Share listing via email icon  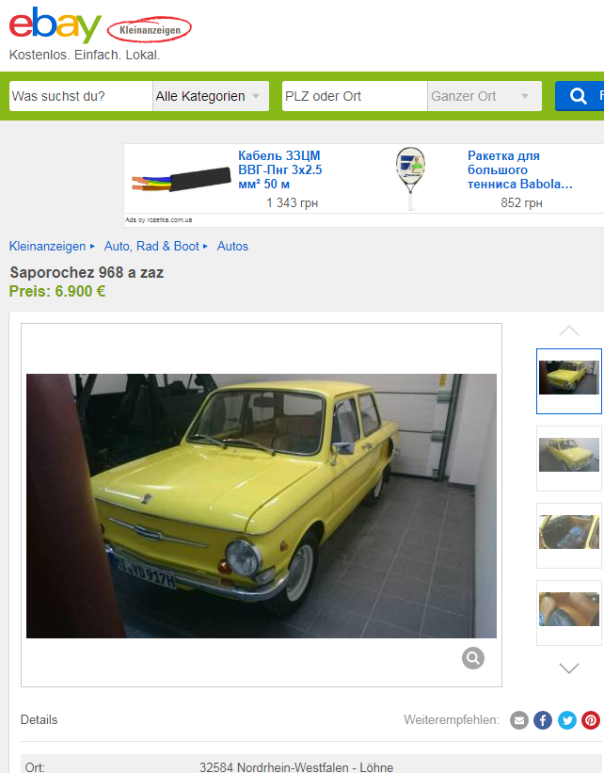coord(518,720)
